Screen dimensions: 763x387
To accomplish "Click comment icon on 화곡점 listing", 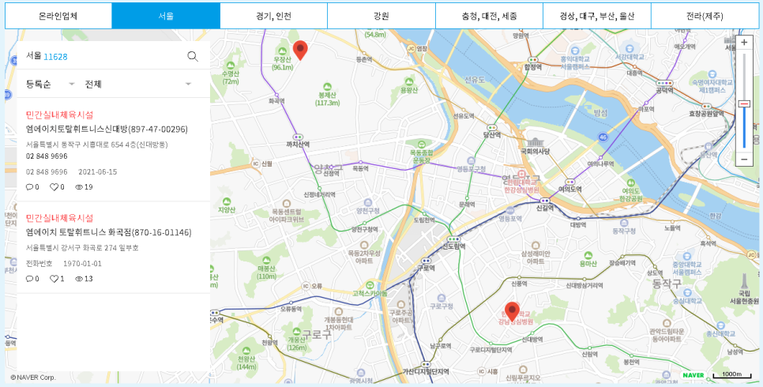I will click(30, 279).
